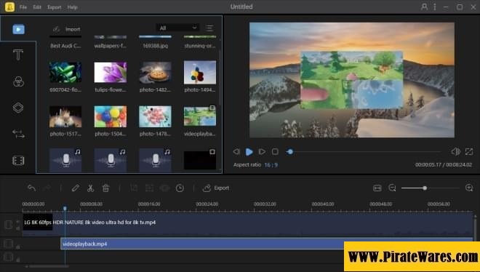Click the media library vertical scrollbar
Image resolution: width=480 pixels, height=272 pixels.
220,78
